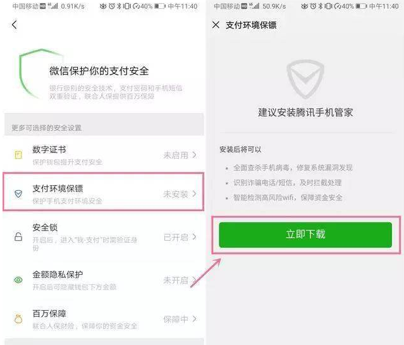Tap the back arrow on the left screen

point(14,25)
